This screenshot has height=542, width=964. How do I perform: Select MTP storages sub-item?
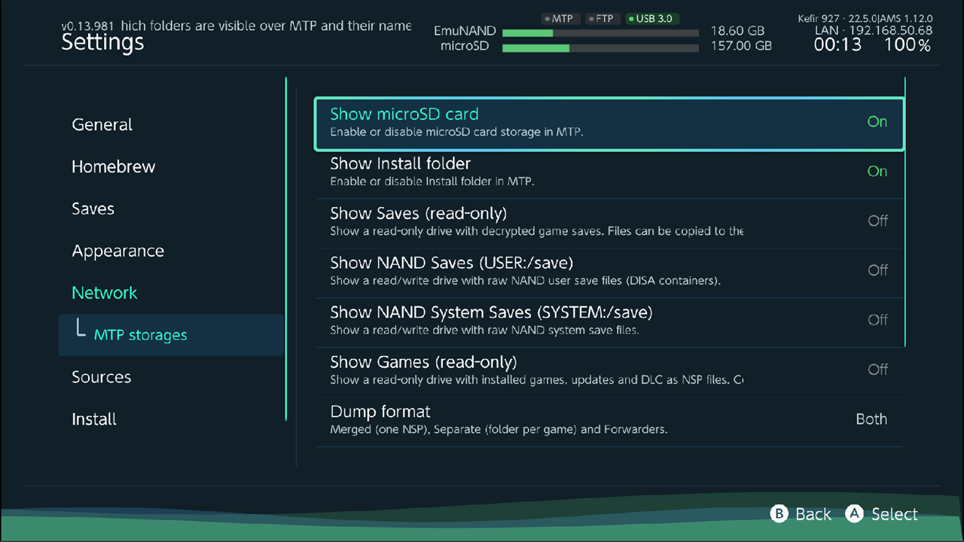click(x=171, y=335)
